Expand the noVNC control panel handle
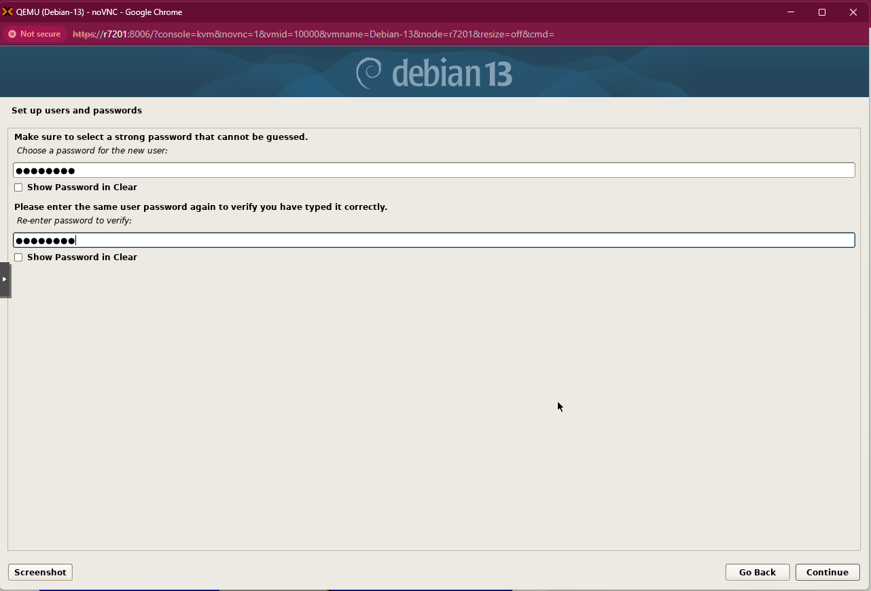Image resolution: width=871 pixels, height=591 pixels. tap(5, 279)
